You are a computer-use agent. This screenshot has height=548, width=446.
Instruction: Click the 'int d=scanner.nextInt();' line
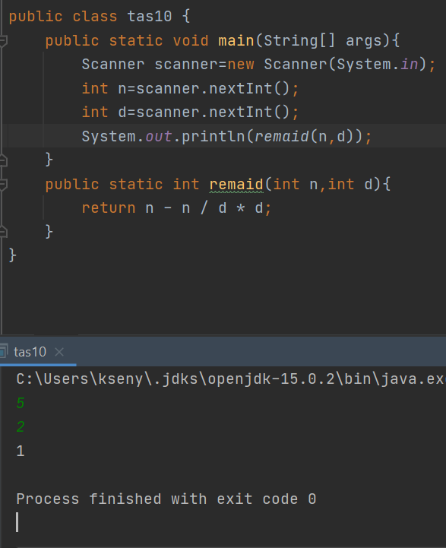[x=191, y=112]
